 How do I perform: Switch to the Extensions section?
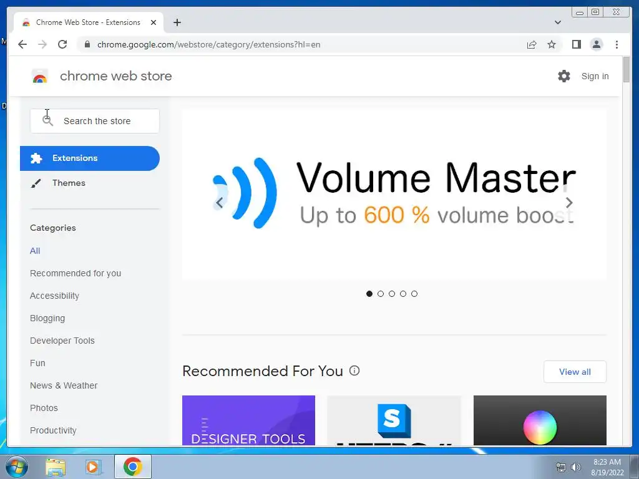click(x=90, y=158)
